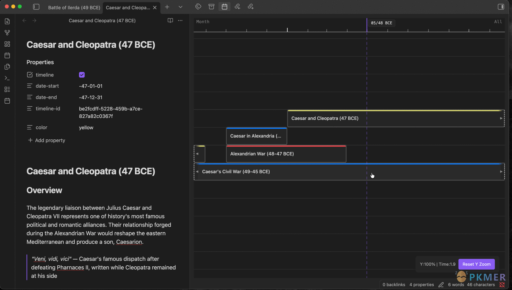Edit the date-end value -47-12-31
This screenshot has height=290, width=512.
(91, 97)
